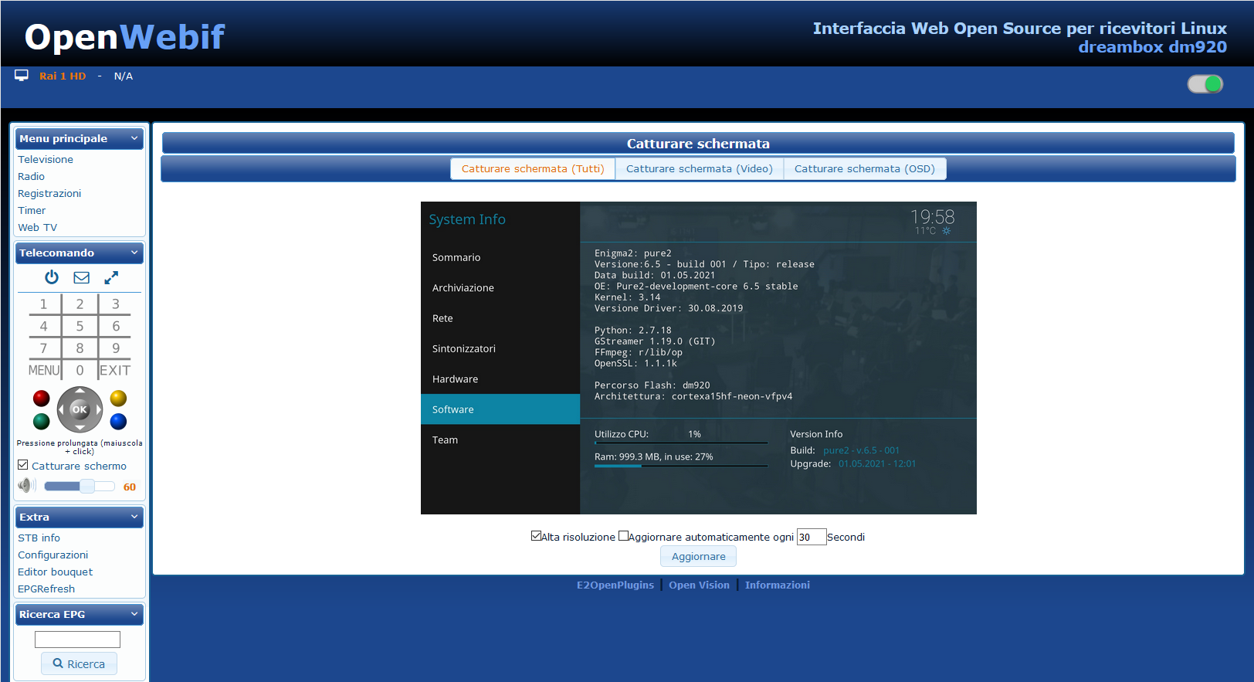The width and height of the screenshot is (1254, 682).
Task: Click remote number key 9
Action: pos(116,348)
